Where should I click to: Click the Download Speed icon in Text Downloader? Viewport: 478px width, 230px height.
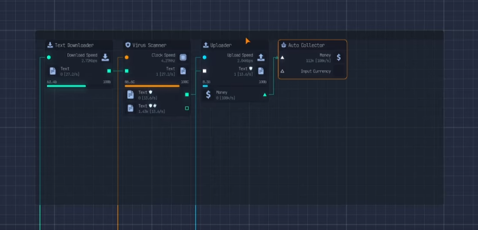[x=105, y=57]
